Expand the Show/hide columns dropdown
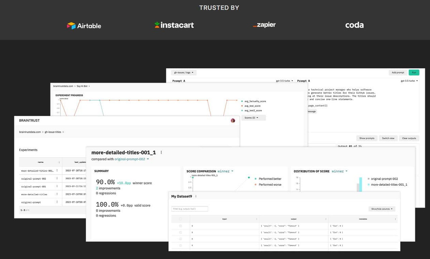Image resolution: width=430 pixels, height=259 pixels. 382,209
